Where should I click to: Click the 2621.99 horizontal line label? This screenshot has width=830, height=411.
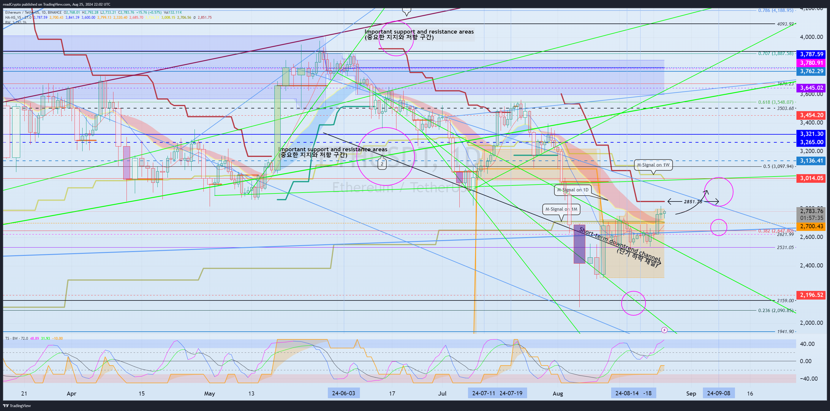[785, 234]
